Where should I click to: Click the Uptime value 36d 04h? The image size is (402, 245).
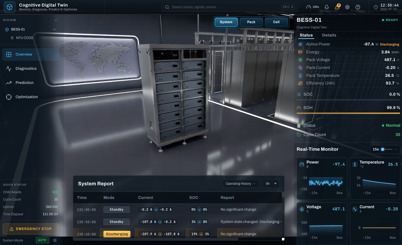52,207
